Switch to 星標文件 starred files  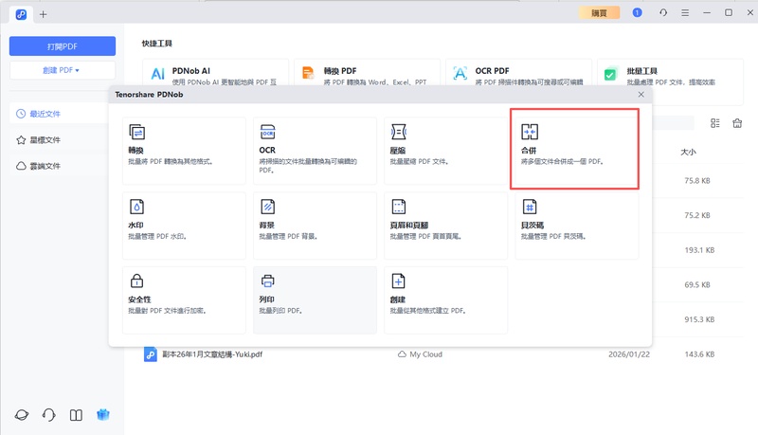[44, 139]
